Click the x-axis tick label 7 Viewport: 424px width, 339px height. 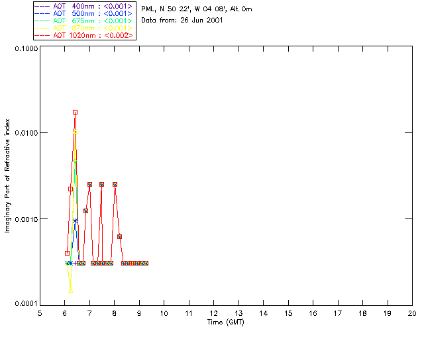[89, 313]
